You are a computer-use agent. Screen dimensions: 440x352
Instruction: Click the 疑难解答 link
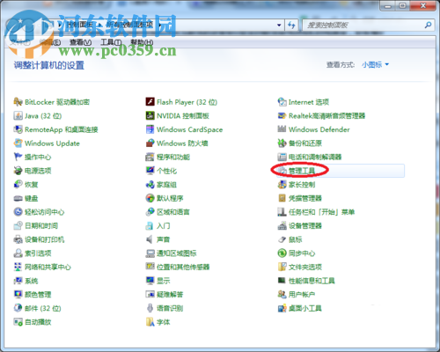click(170, 294)
